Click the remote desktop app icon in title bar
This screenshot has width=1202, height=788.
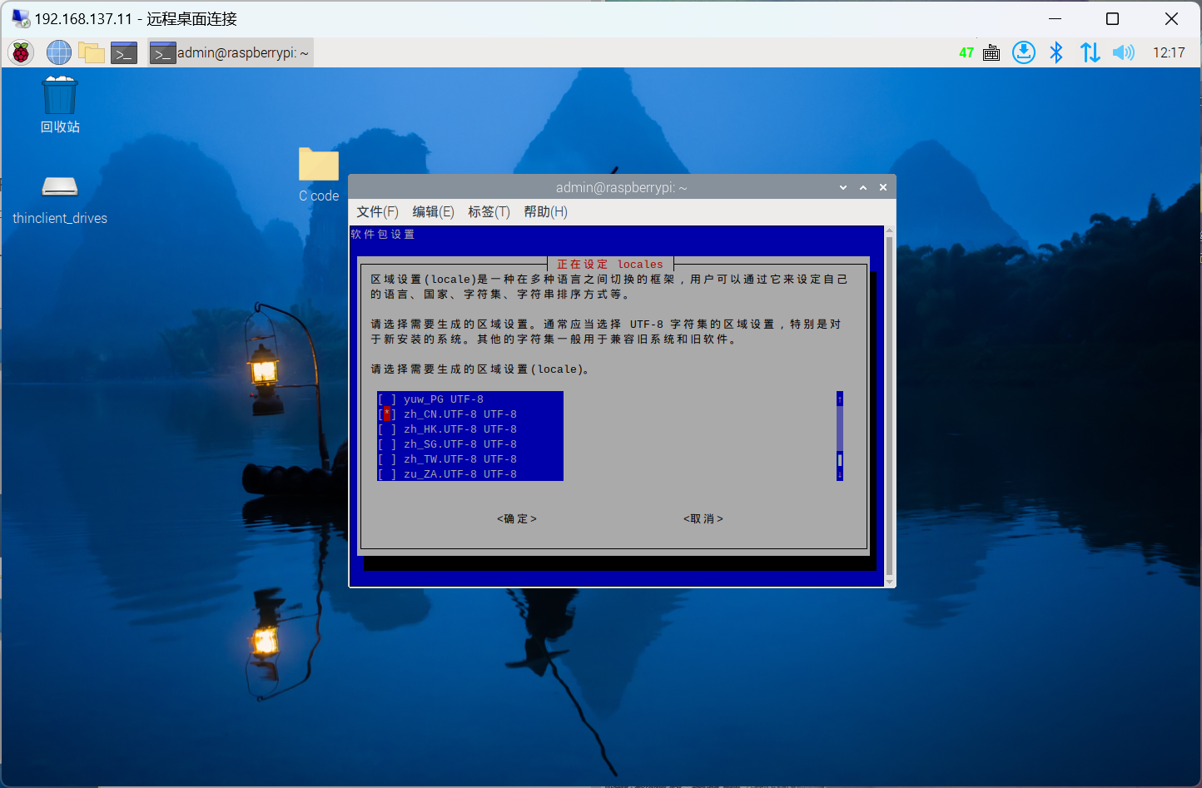[21, 18]
